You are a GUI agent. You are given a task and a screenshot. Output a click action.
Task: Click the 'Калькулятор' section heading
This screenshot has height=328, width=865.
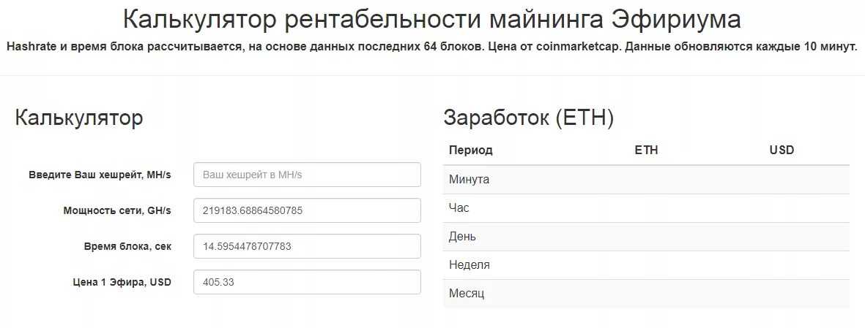point(79,118)
